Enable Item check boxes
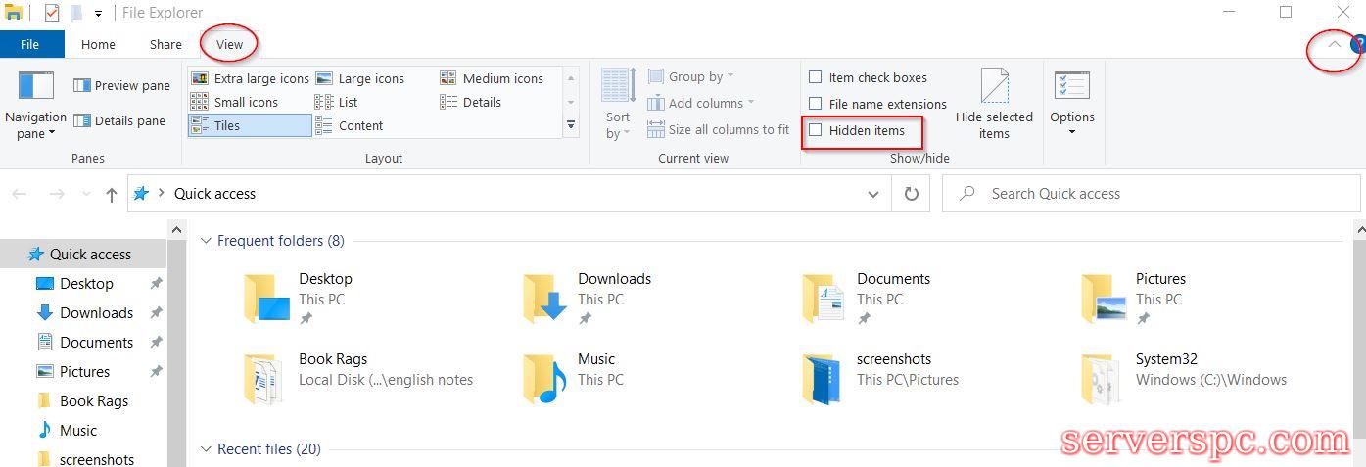Screen dimensions: 1366x467 point(815,77)
